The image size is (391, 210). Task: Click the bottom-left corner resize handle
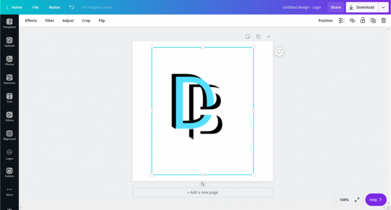pos(152,175)
